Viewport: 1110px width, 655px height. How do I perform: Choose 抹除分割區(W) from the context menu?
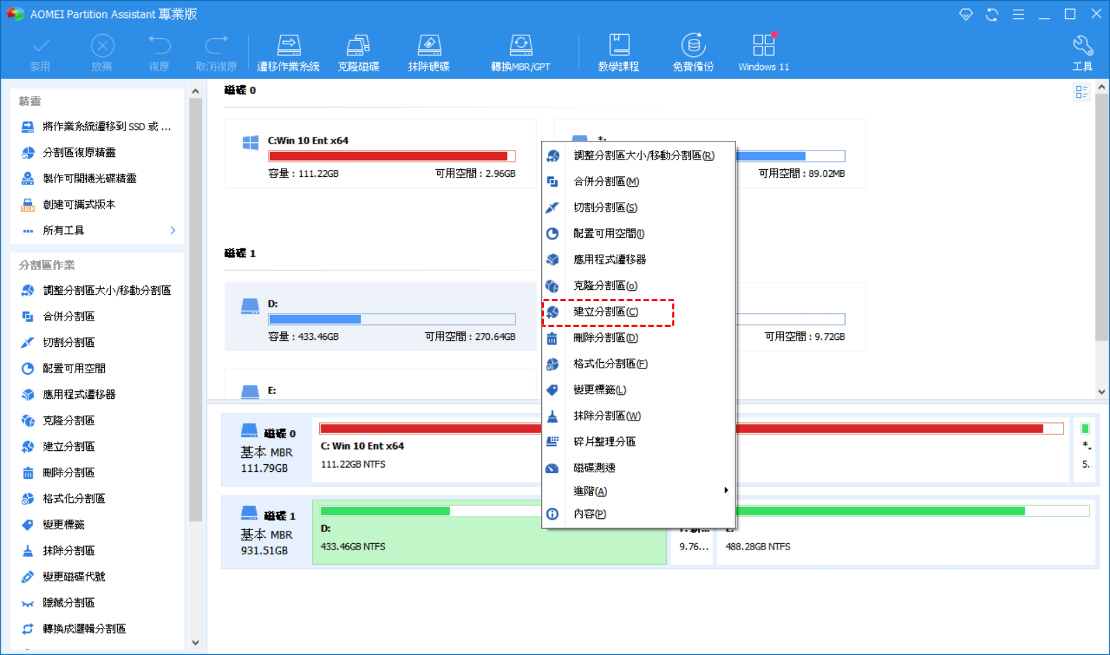pos(638,416)
